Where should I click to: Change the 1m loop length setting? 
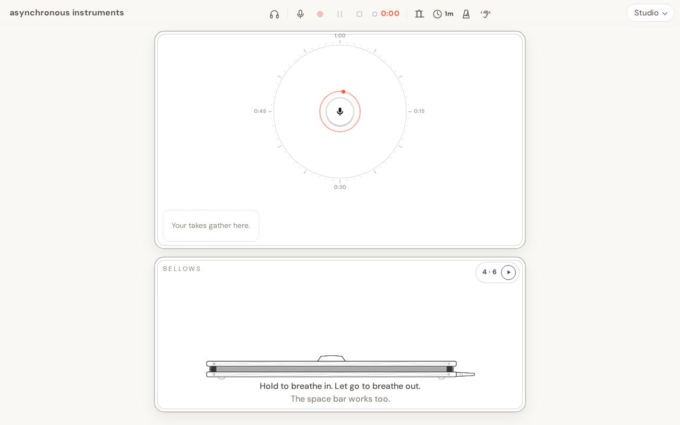pos(443,14)
